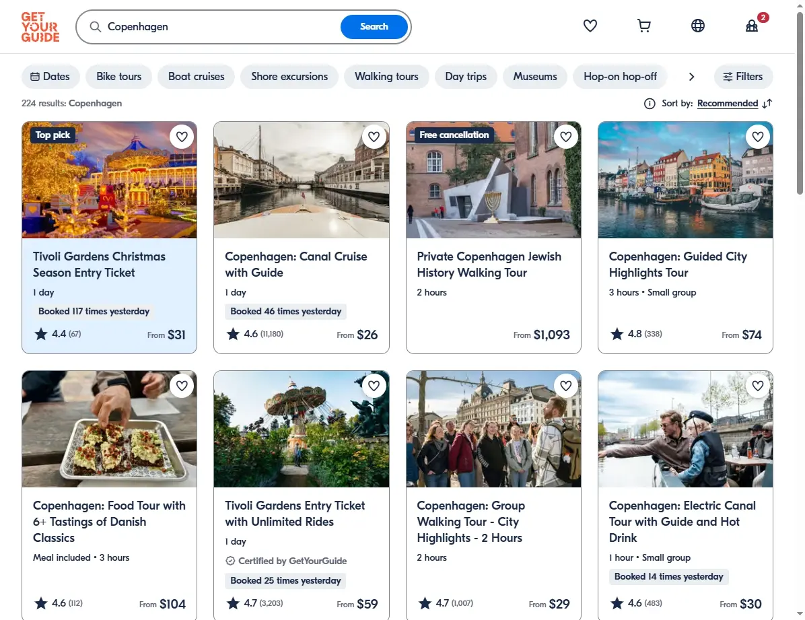Screen dimensions: 805x620
Task: Select the Boat cruises chip
Action: click(196, 77)
